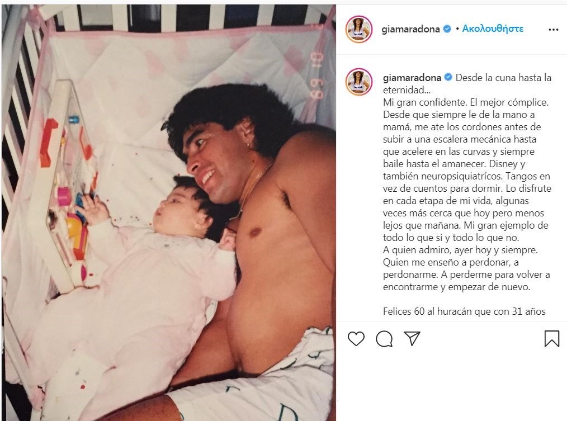Open giamaradona link at the caption start

(412, 78)
